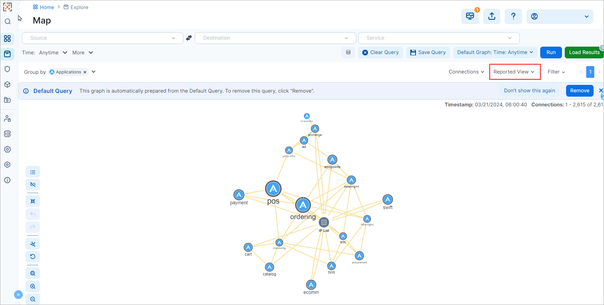Toggle link visibility with the crossed-link icon
604x305 pixels.
point(33,184)
